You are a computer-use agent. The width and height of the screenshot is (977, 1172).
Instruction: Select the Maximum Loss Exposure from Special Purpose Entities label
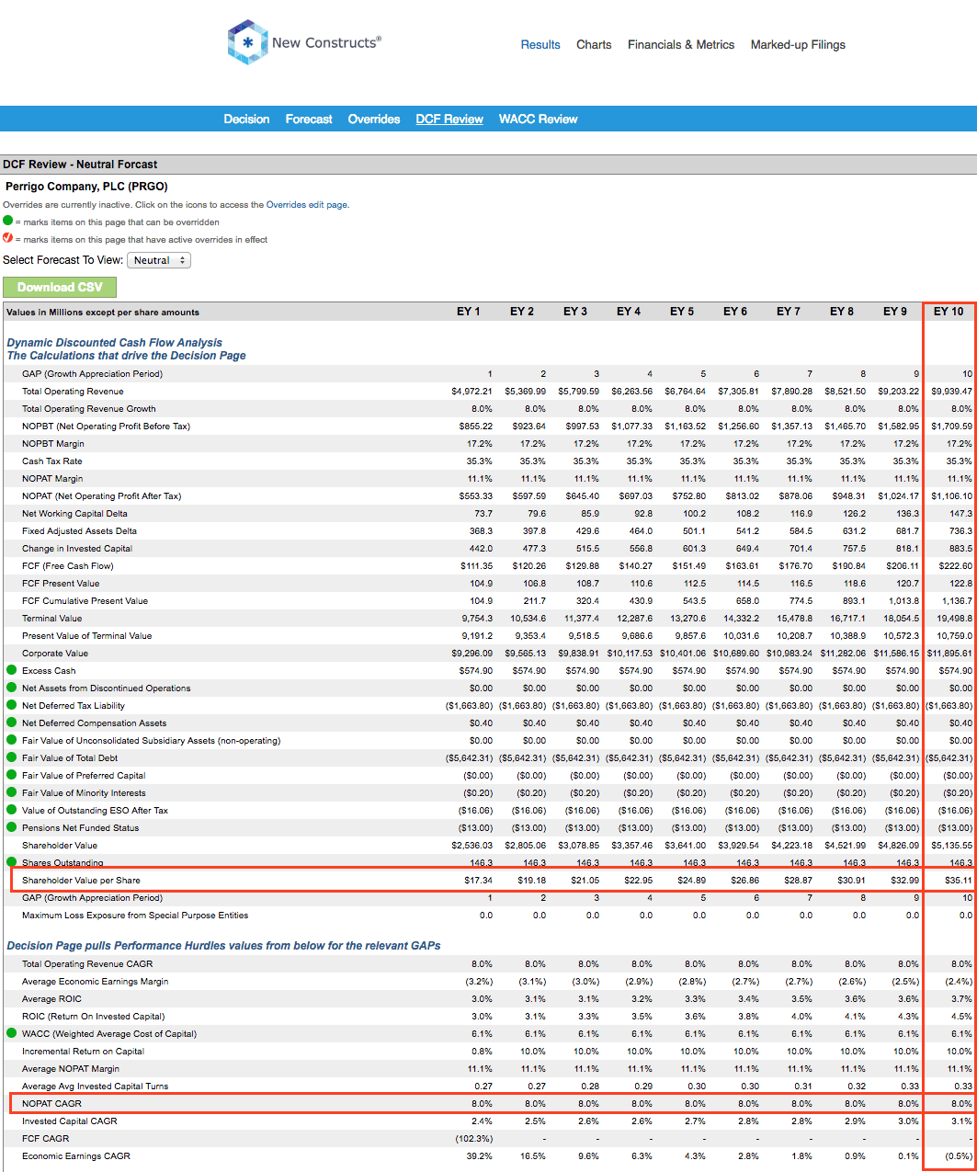[x=135, y=916]
